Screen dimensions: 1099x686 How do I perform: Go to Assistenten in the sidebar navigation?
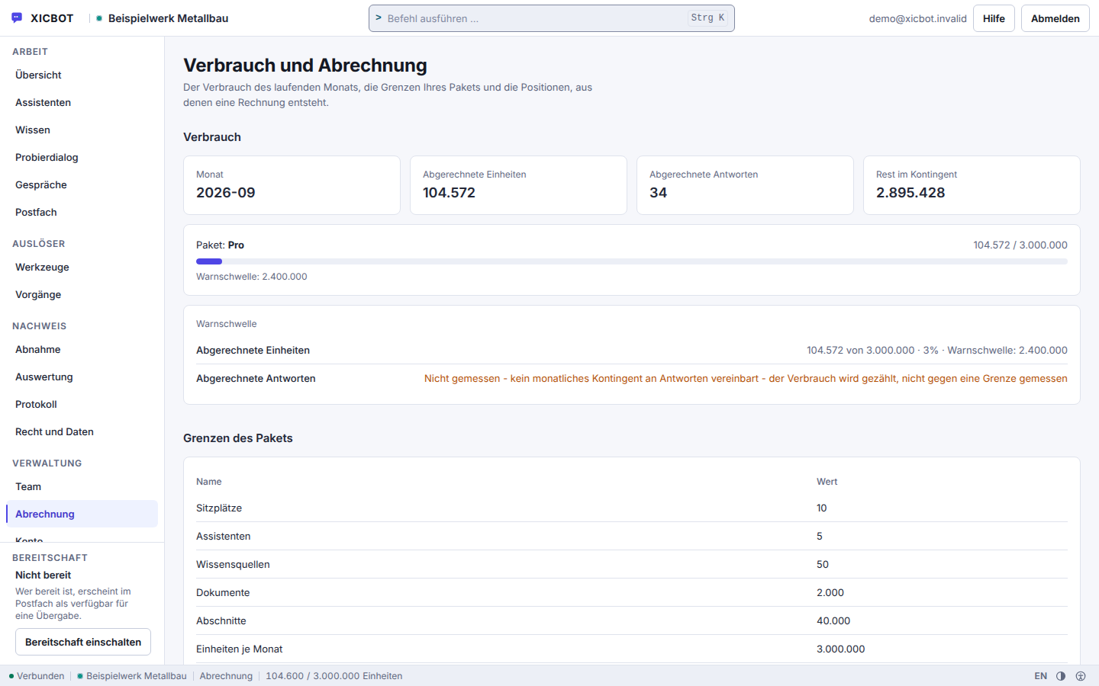point(82,102)
